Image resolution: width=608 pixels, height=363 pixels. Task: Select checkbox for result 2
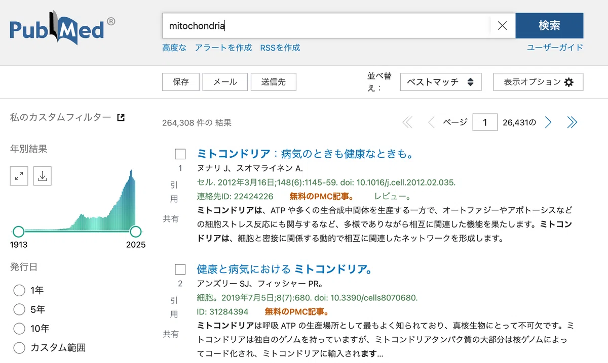(180, 269)
